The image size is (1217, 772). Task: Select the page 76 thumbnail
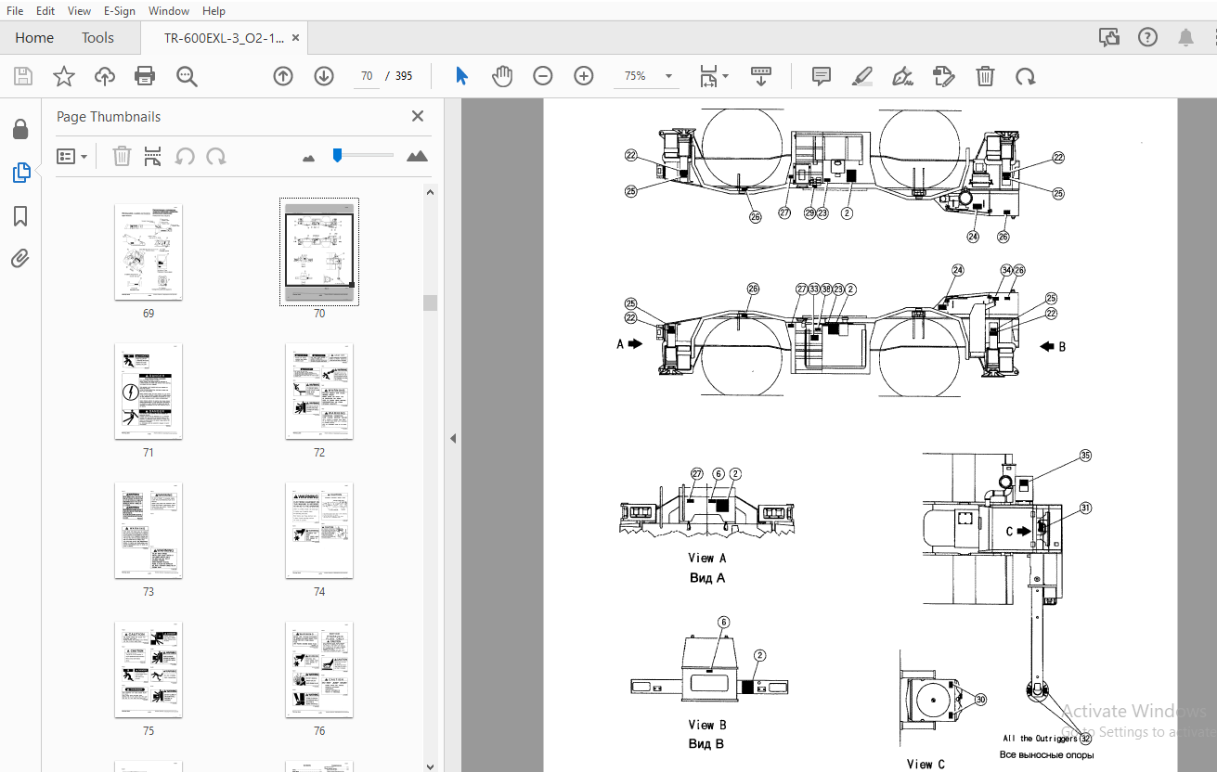[319, 670]
